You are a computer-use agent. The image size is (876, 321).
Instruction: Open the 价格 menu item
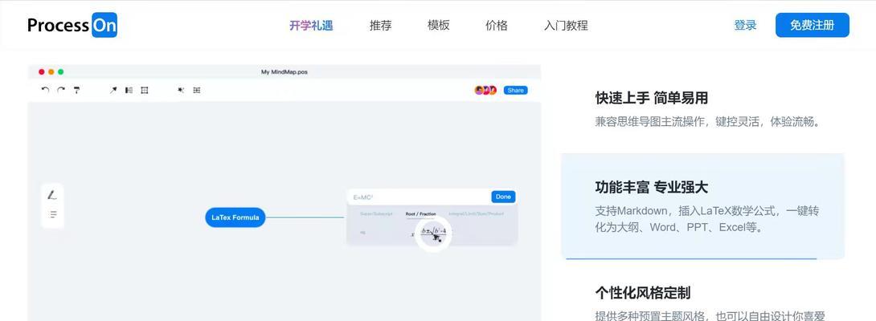pos(497,26)
